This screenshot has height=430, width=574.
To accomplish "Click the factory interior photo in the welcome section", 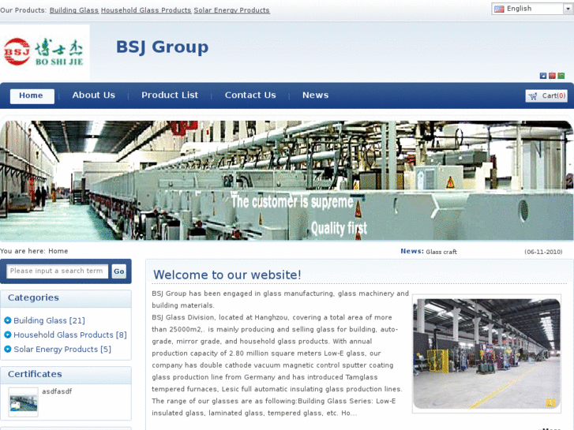I will point(487,354).
